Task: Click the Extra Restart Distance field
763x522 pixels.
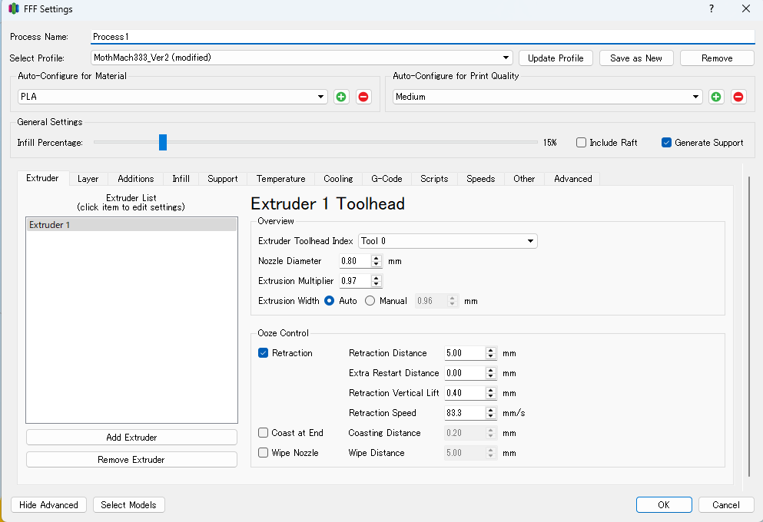Action: click(x=465, y=373)
